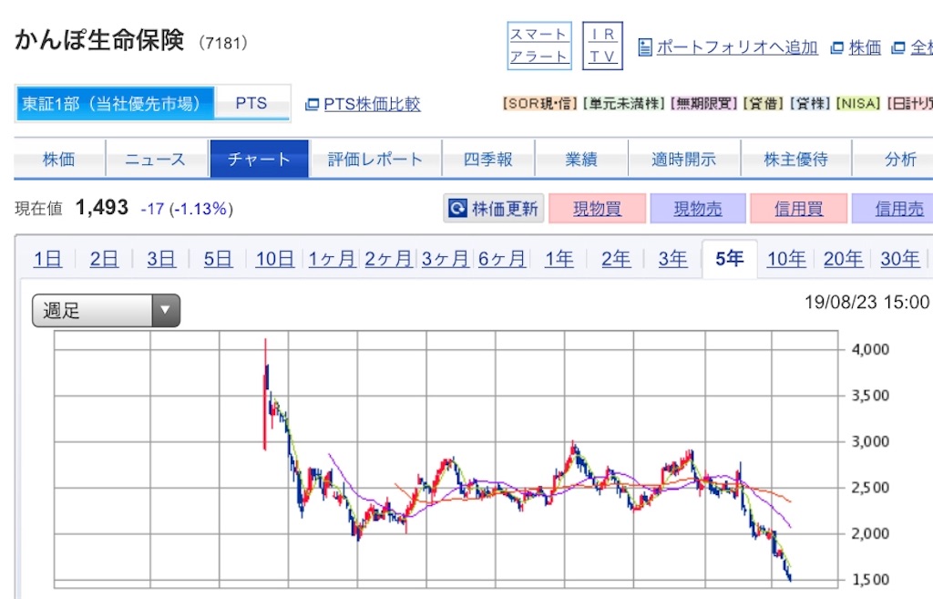The width and height of the screenshot is (933, 599).
Task: Open the IR TV box
Action: [602, 46]
